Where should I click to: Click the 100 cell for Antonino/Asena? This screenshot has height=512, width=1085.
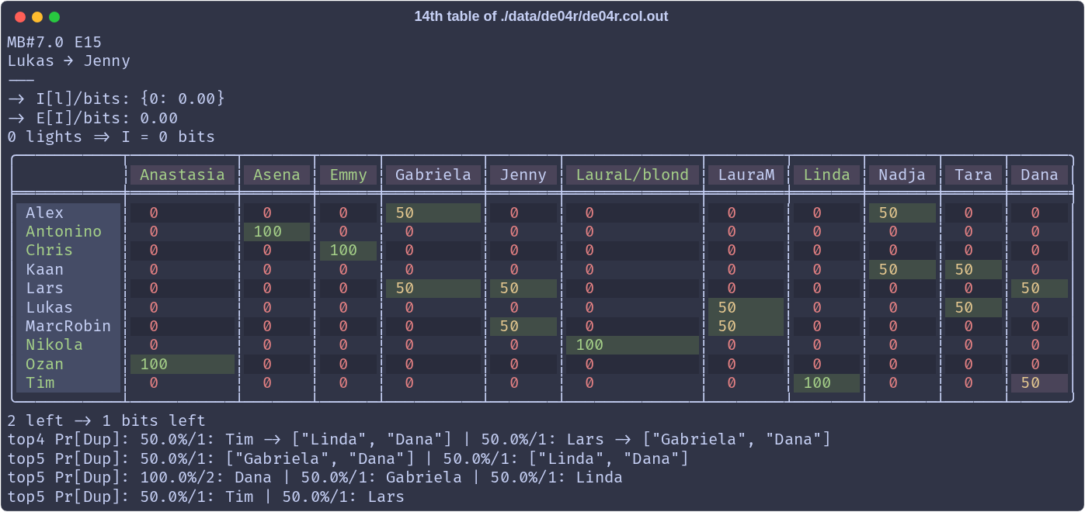click(x=276, y=231)
